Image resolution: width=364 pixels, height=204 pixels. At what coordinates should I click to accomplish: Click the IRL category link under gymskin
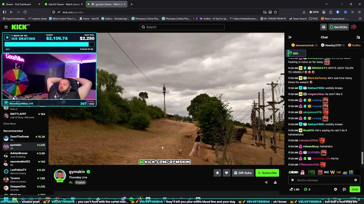pyautogui.click(x=71, y=182)
